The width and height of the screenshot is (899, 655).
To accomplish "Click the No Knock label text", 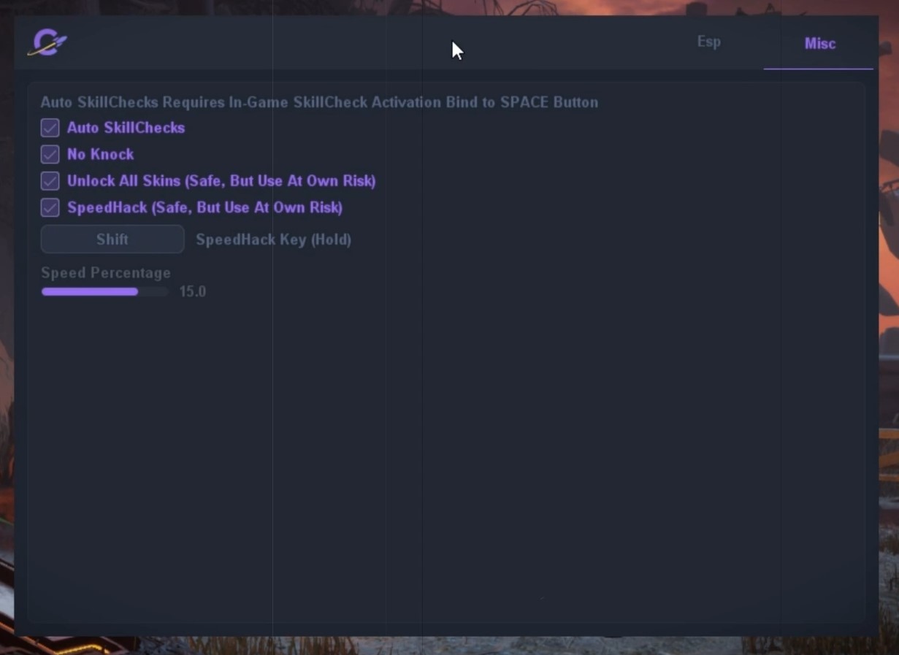I will coord(100,154).
